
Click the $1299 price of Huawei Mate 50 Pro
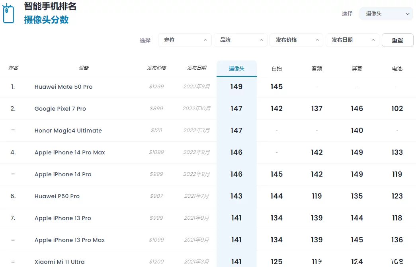coord(156,87)
